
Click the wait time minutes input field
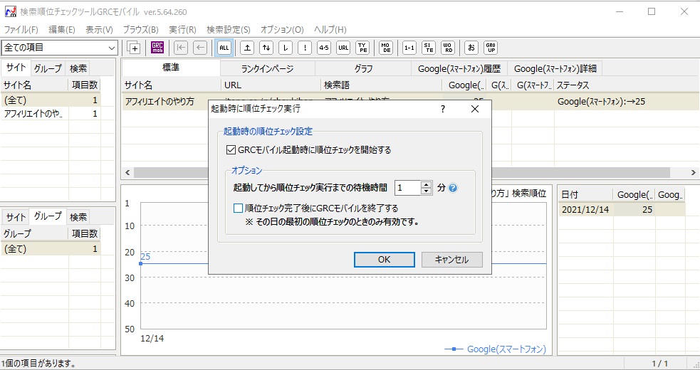(x=408, y=188)
